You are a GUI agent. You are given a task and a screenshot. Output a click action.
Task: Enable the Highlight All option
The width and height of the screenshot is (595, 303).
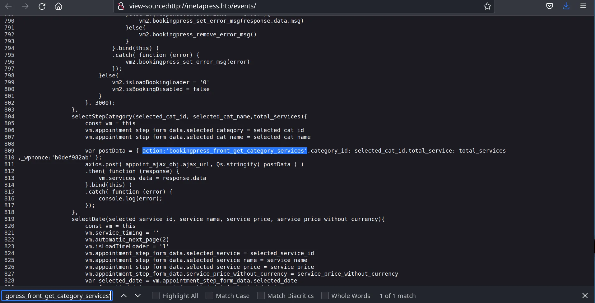point(156,296)
